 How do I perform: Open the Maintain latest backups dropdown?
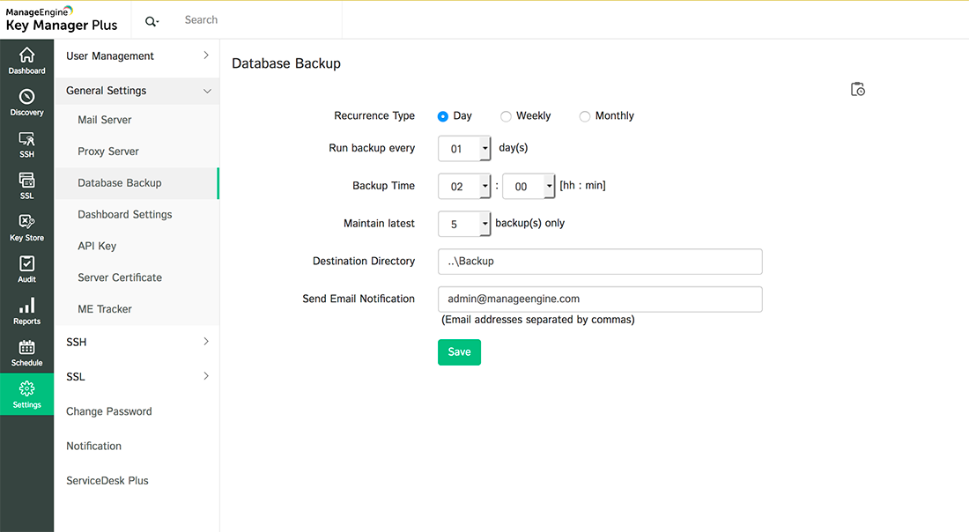(484, 224)
